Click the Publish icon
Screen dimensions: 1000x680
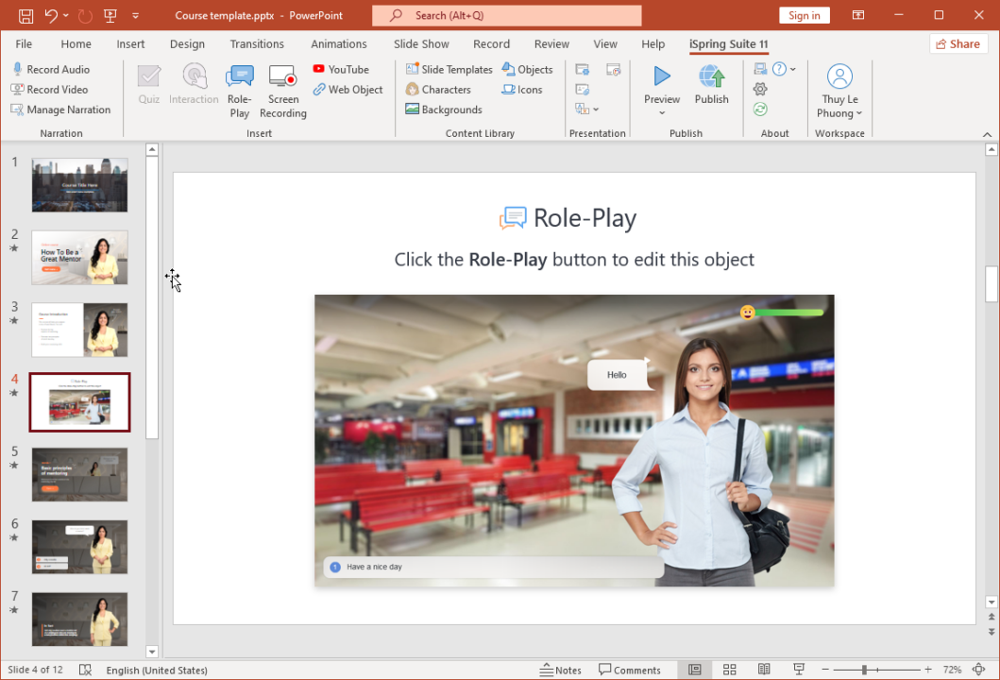[711, 85]
